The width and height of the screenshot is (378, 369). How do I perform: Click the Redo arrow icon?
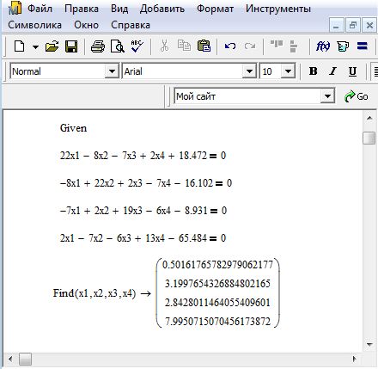[x=250, y=46]
